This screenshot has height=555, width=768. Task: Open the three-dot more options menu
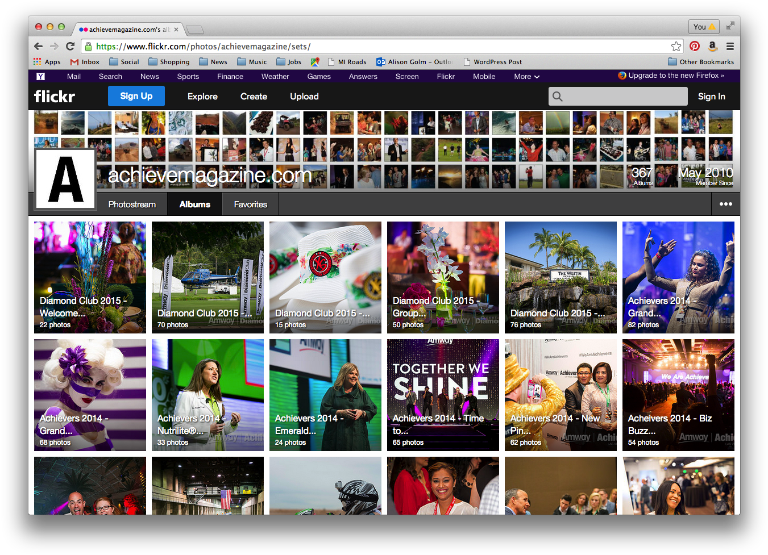(725, 204)
